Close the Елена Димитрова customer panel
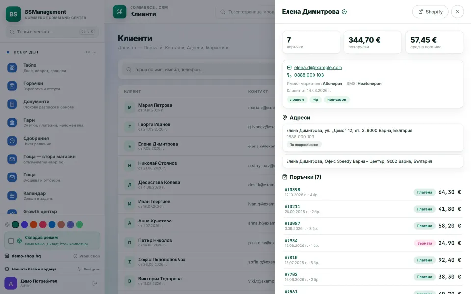The height and width of the screenshot is (294, 471). [x=457, y=12]
